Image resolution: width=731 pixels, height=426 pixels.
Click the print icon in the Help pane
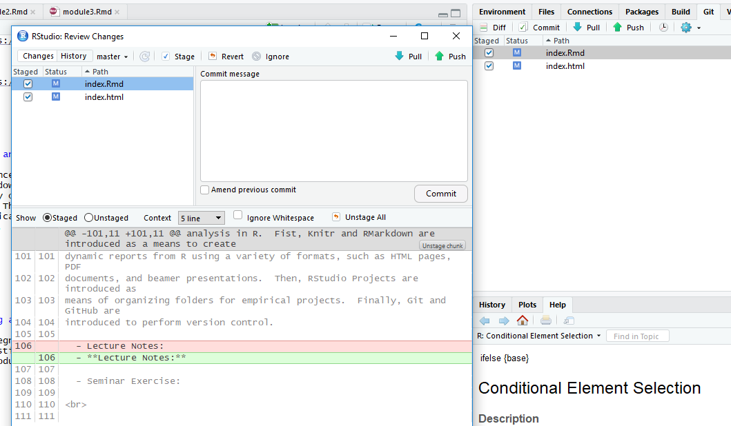tap(546, 321)
